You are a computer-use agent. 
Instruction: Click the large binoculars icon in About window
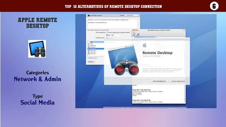[126, 68]
